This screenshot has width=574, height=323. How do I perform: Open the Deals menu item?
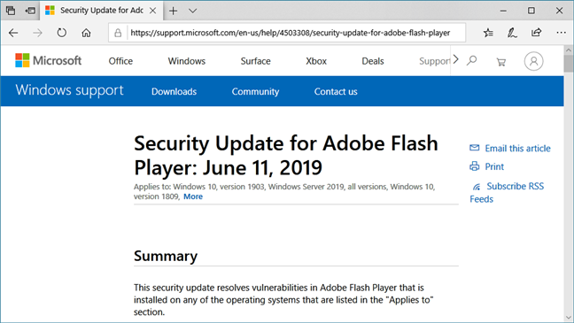[x=373, y=61]
